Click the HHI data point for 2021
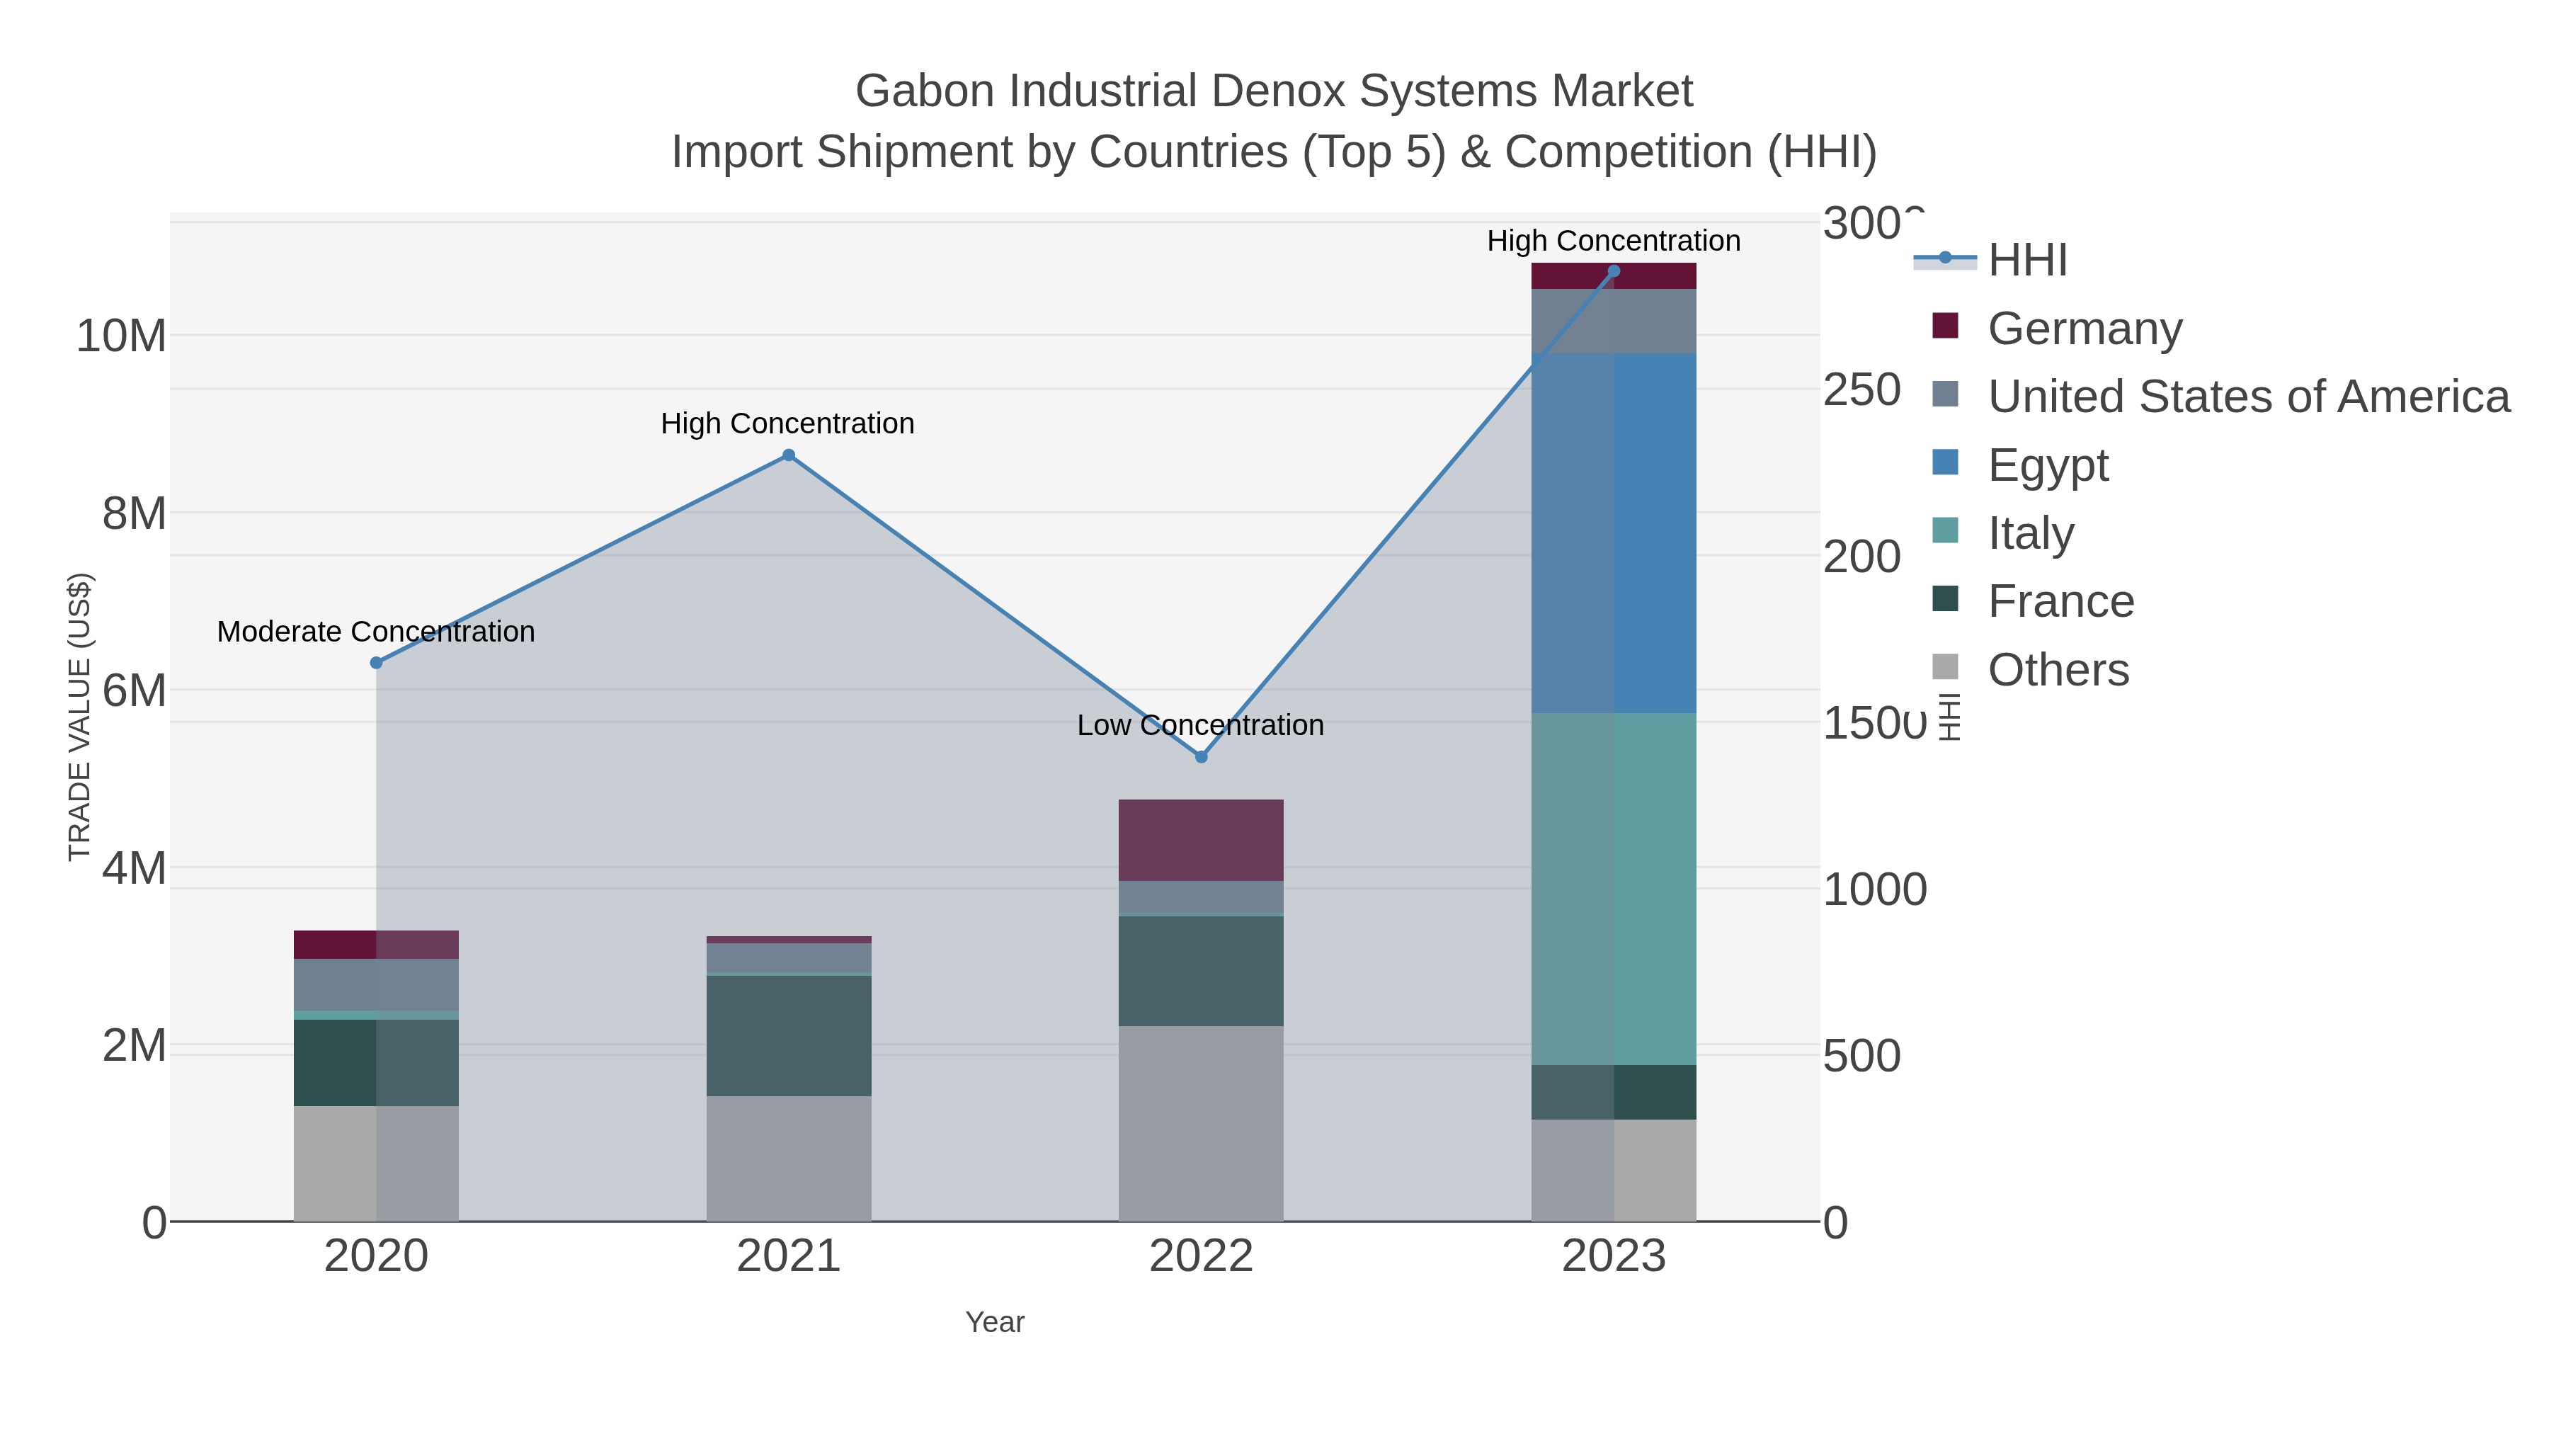Screen dimensions: 2549x1434 [x=789, y=455]
